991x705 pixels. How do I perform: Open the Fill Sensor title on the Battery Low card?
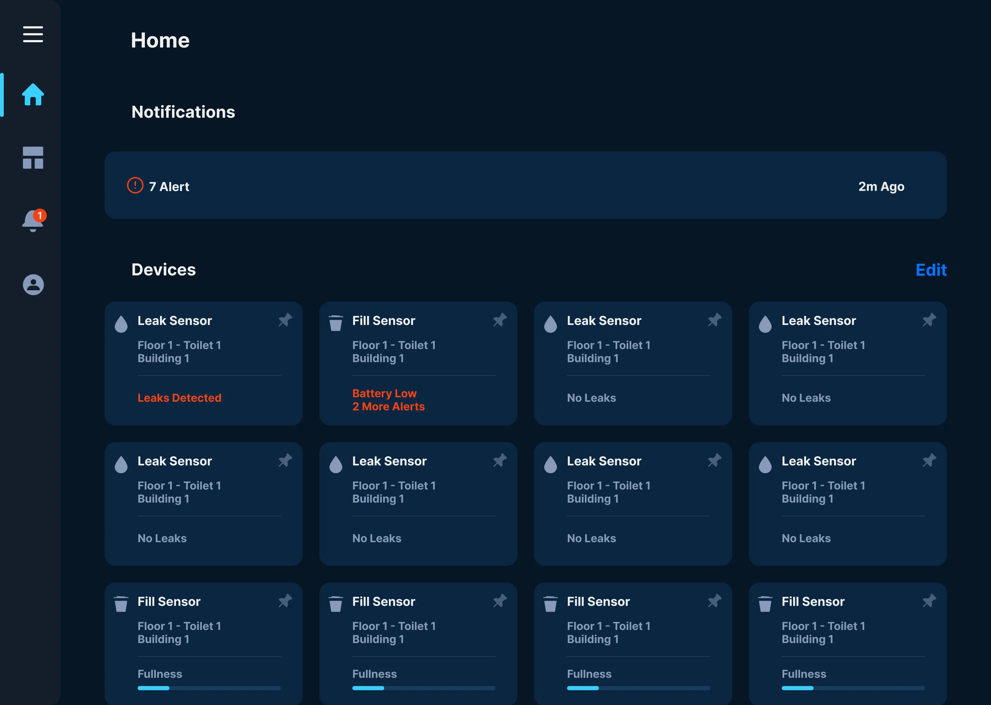[x=384, y=321]
